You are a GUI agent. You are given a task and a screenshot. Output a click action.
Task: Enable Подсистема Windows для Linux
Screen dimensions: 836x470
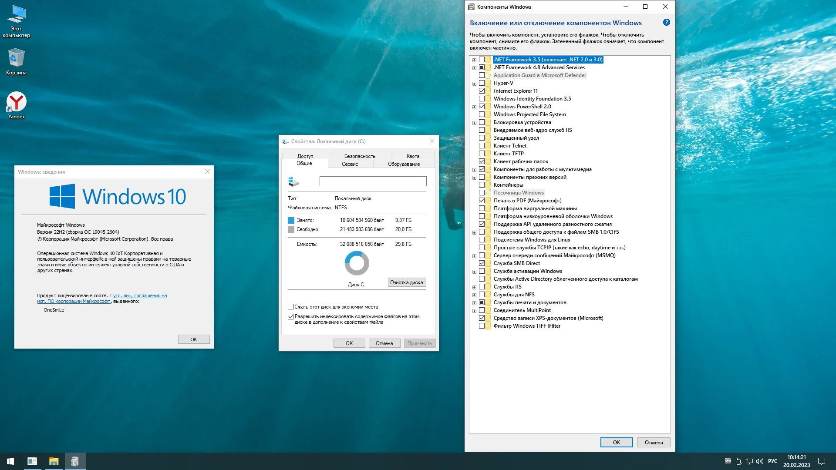(x=481, y=239)
